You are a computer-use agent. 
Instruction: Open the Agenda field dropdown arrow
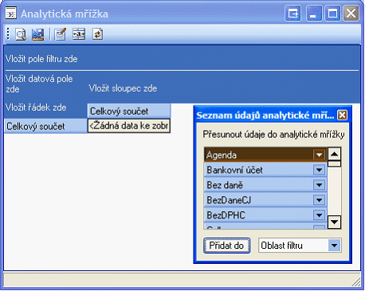point(319,155)
